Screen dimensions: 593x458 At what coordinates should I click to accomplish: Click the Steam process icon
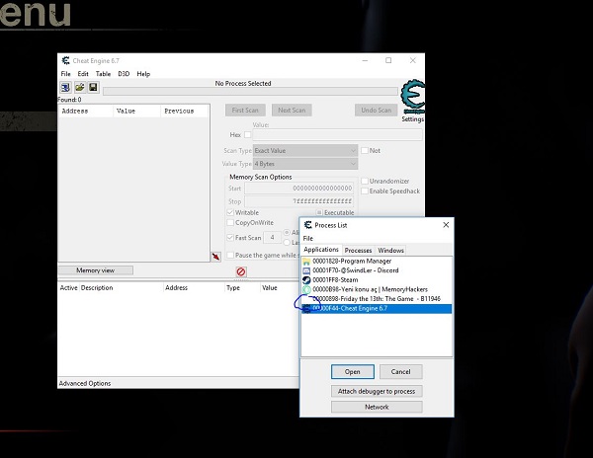point(306,280)
